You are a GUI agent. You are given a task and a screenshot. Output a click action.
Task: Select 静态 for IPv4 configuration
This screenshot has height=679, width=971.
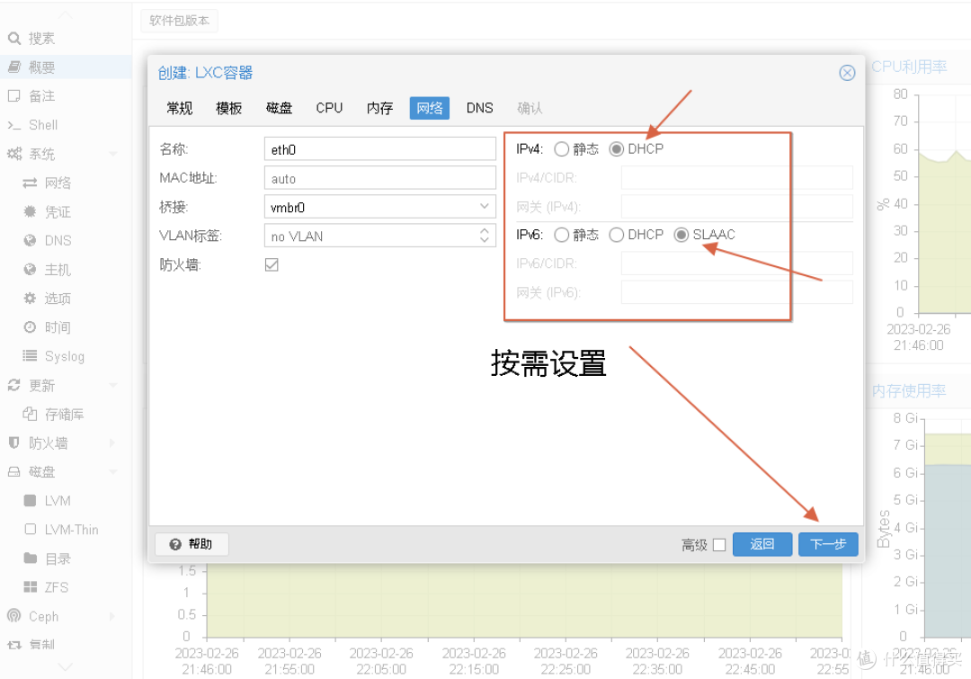click(x=560, y=149)
